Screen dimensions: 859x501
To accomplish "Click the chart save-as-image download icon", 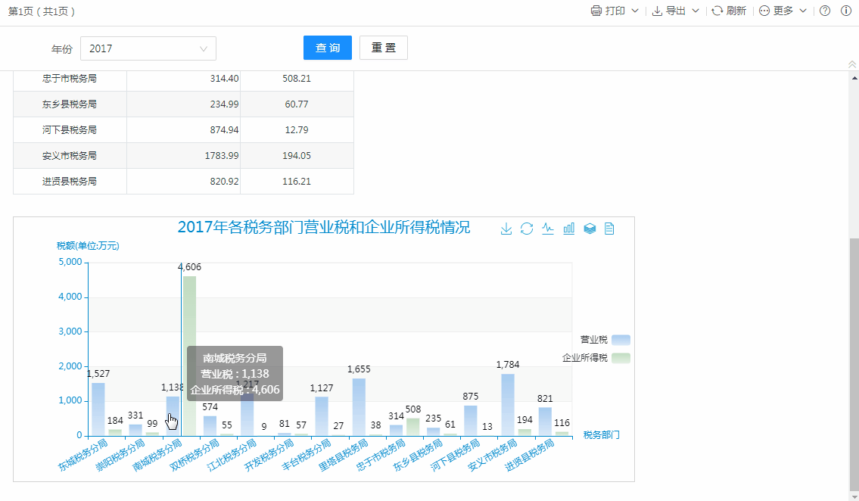I will pyautogui.click(x=506, y=229).
